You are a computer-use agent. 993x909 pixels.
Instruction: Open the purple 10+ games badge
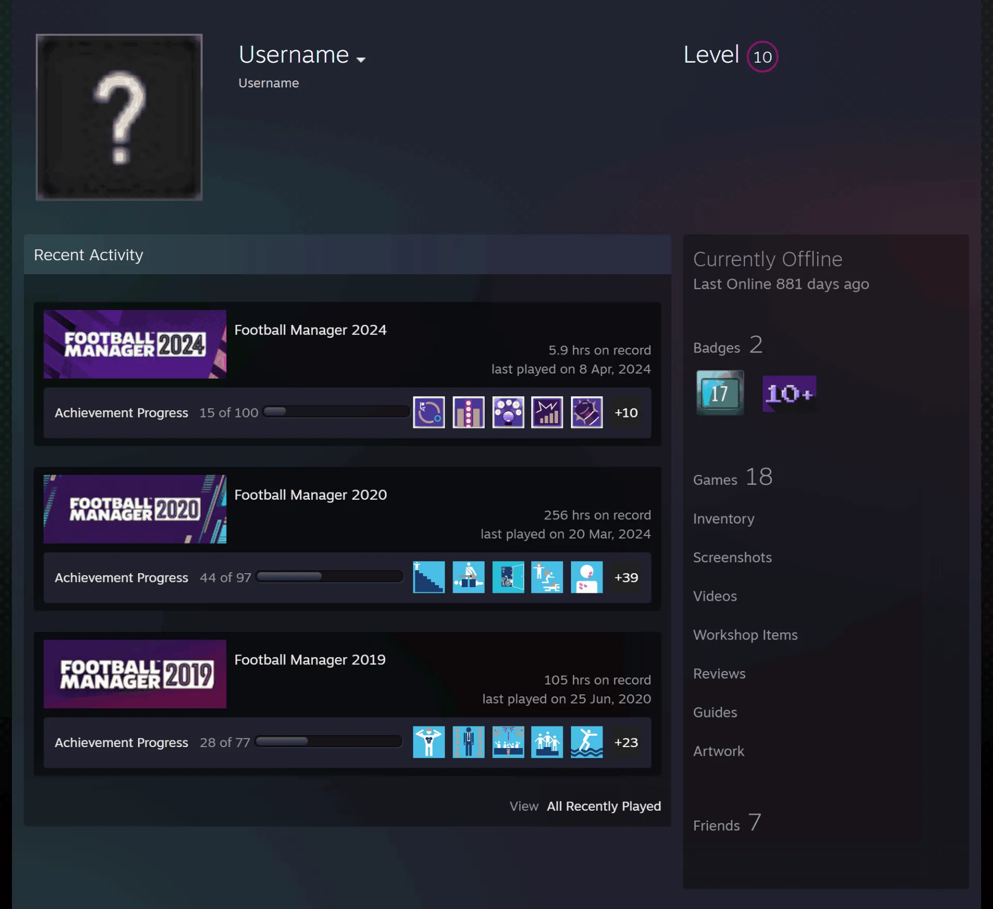(x=789, y=394)
